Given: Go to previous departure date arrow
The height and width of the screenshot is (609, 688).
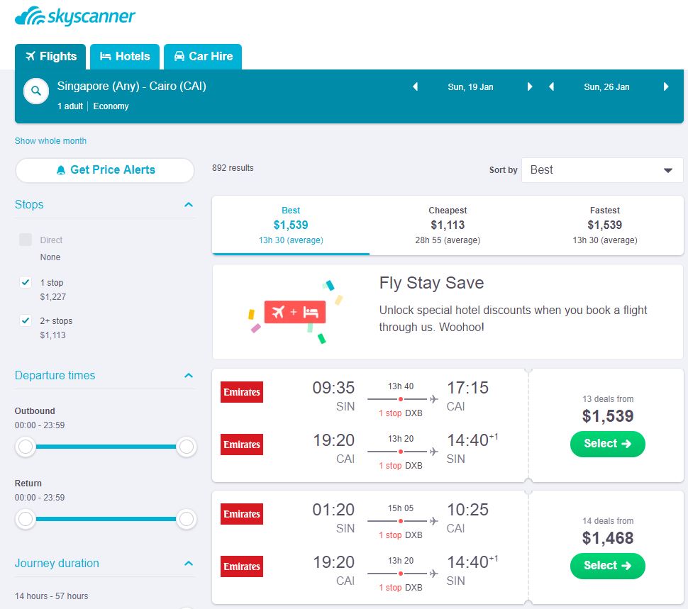Looking at the screenshot, I should (416, 87).
